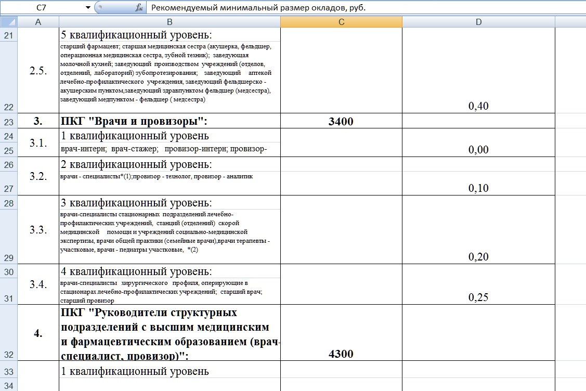Select row 31 header

[x=9, y=291]
